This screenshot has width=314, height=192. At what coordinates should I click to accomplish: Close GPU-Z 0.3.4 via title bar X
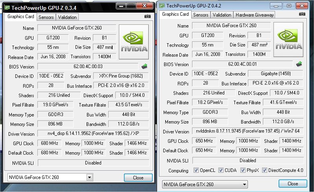[x=144, y=6]
